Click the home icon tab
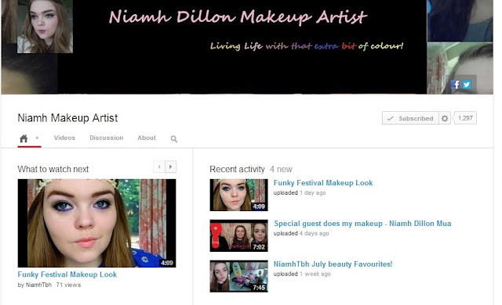 (24, 138)
